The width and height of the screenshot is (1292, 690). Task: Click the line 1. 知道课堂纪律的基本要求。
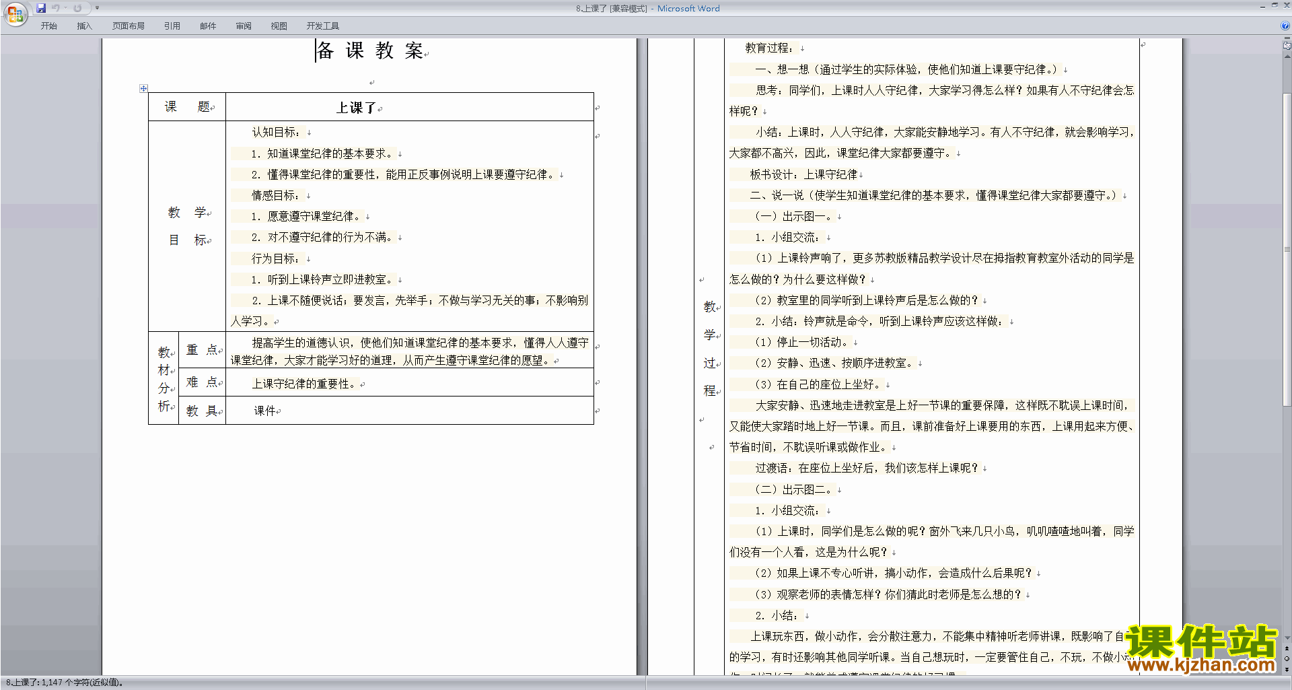point(322,153)
